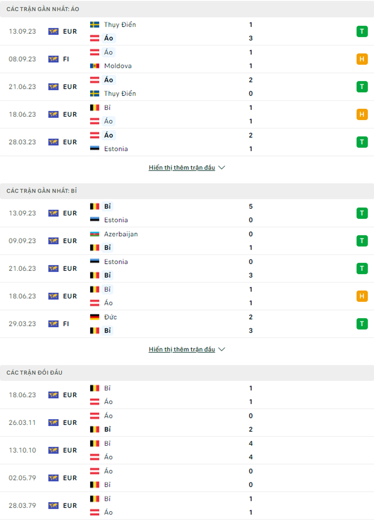
Task: Click the Estonia flag in the 28.03.23 match
Action: coord(95,149)
